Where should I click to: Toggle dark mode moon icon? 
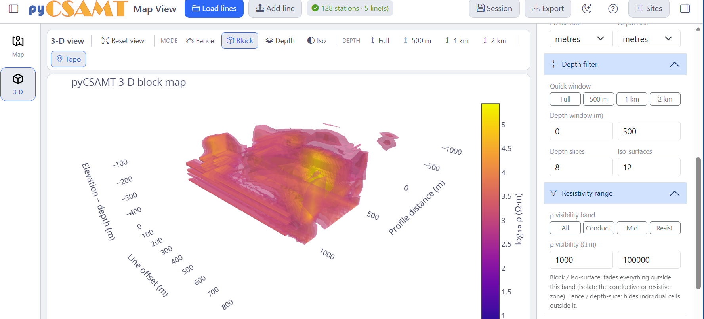(x=587, y=8)
